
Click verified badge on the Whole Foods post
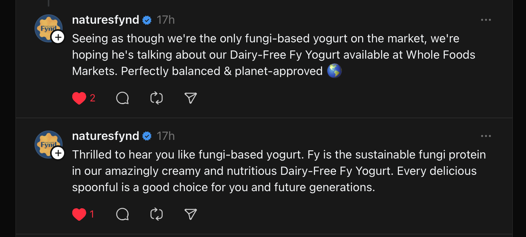[147, 20]
